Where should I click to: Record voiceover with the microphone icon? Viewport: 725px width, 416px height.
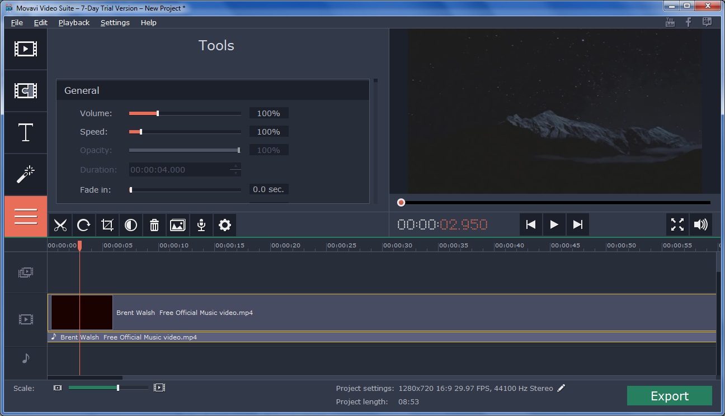201,225
